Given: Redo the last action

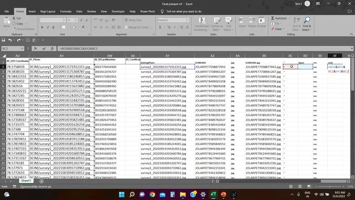Looking at the screenshot, I should (x=18, y=40).
